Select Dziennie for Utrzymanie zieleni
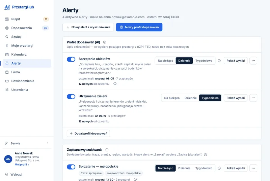Image resolution: width=270 pixels, height=181 pixels. [x=190, y=98]
